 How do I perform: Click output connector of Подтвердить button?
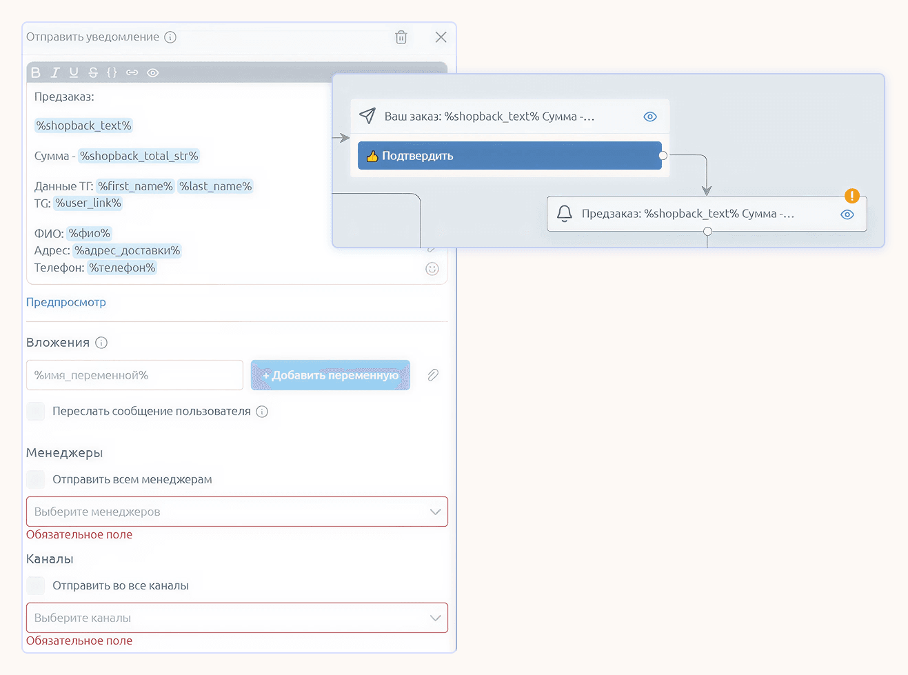coord(663,156)
